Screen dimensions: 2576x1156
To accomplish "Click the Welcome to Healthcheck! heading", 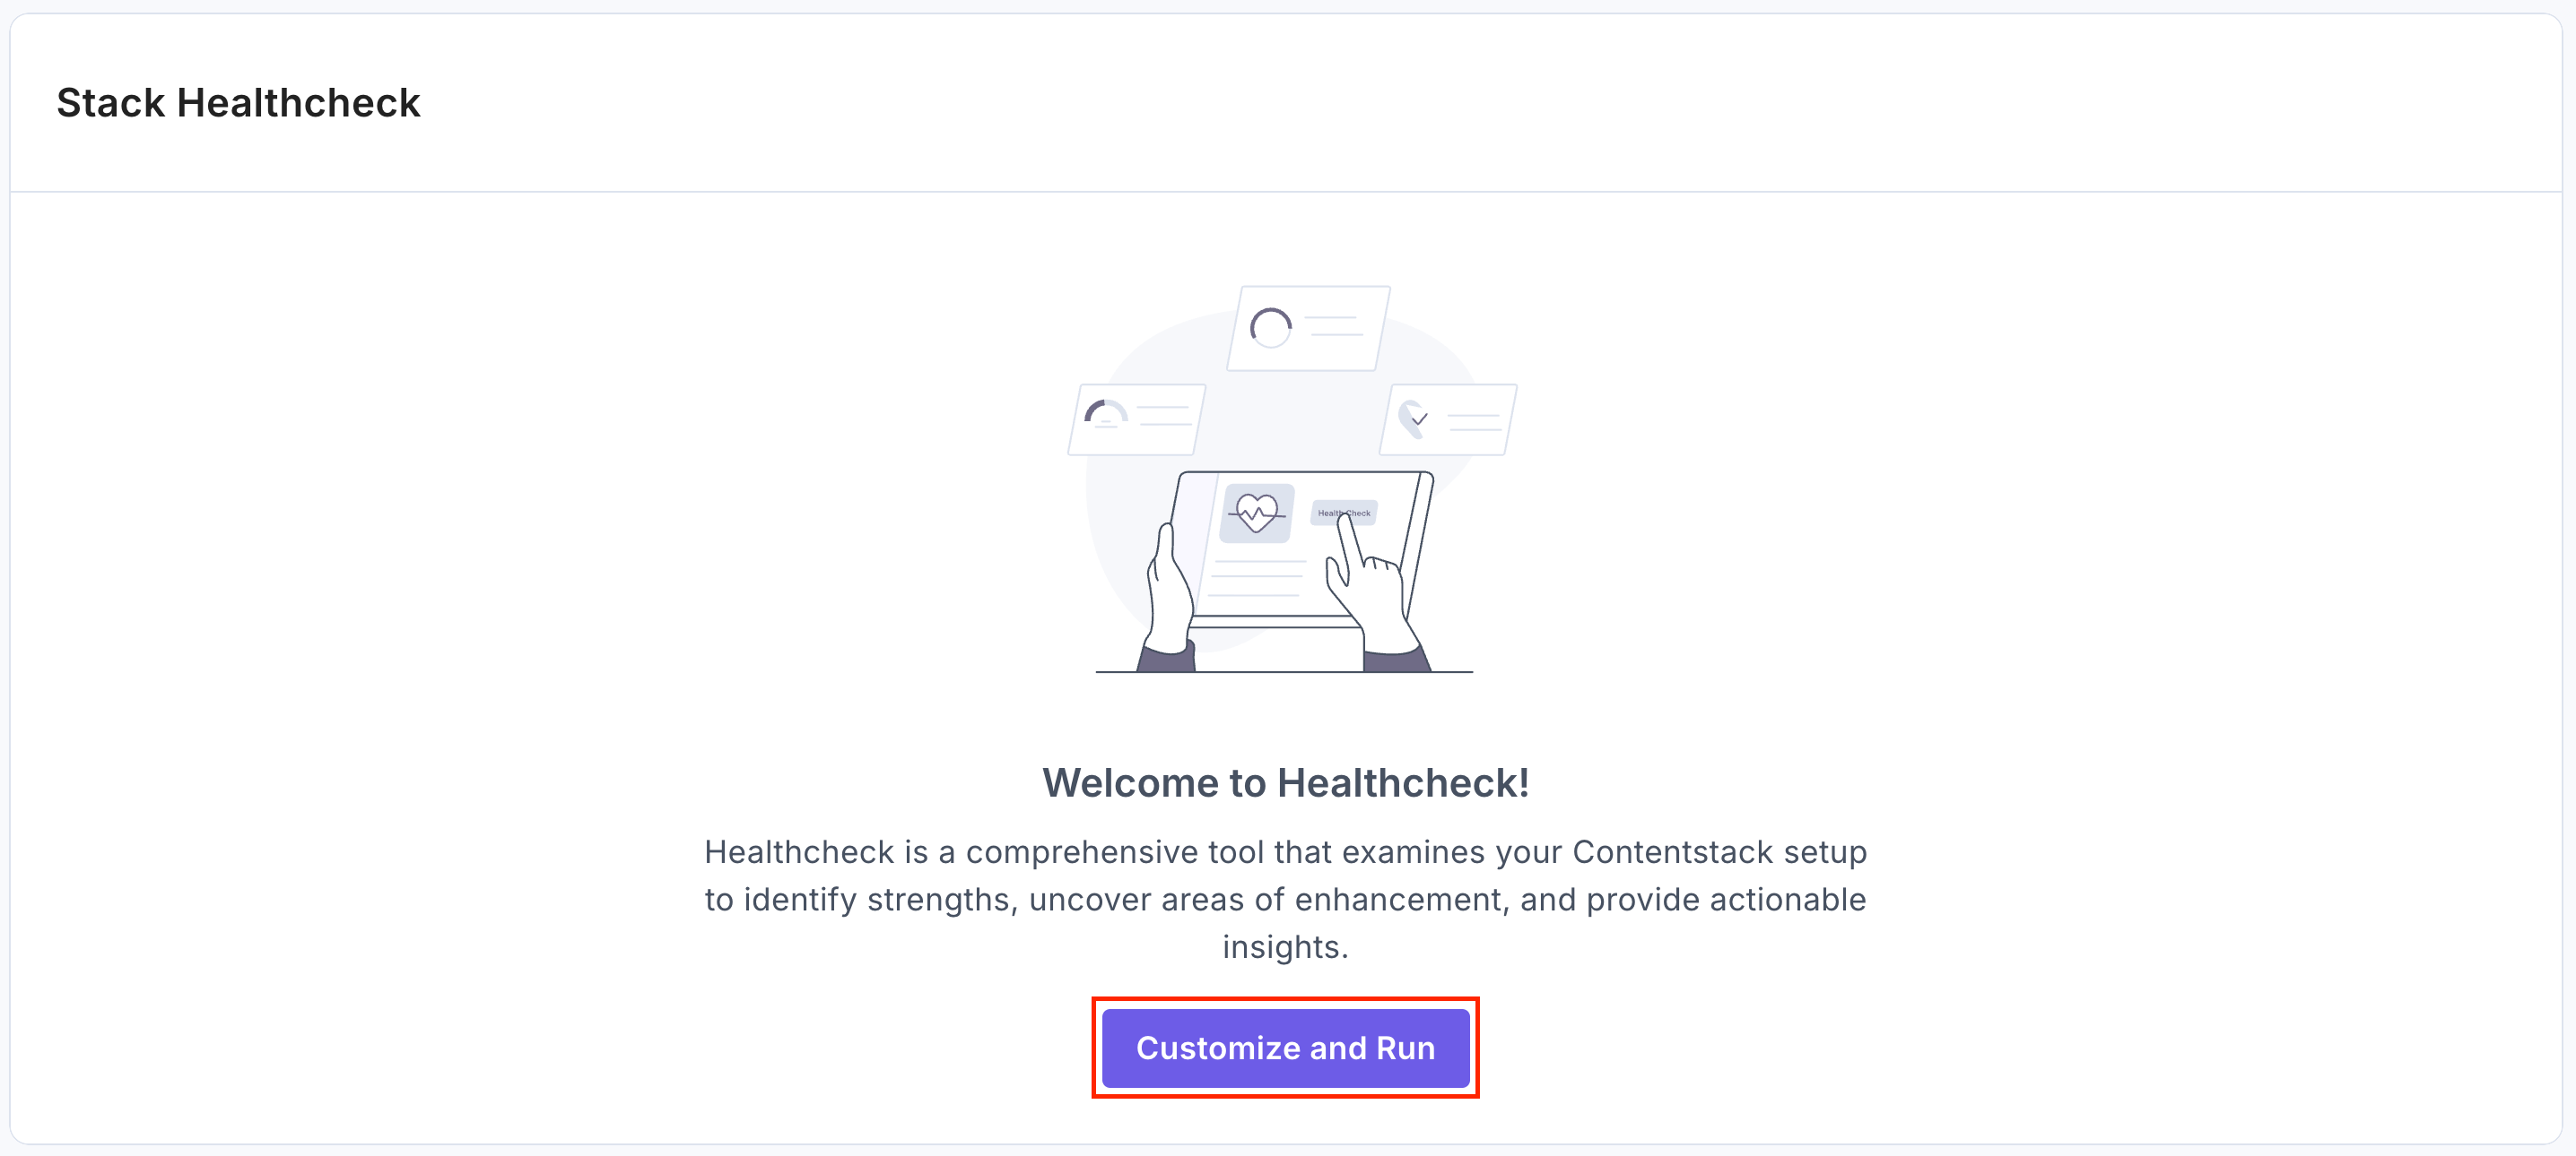I will (1285, 782).
